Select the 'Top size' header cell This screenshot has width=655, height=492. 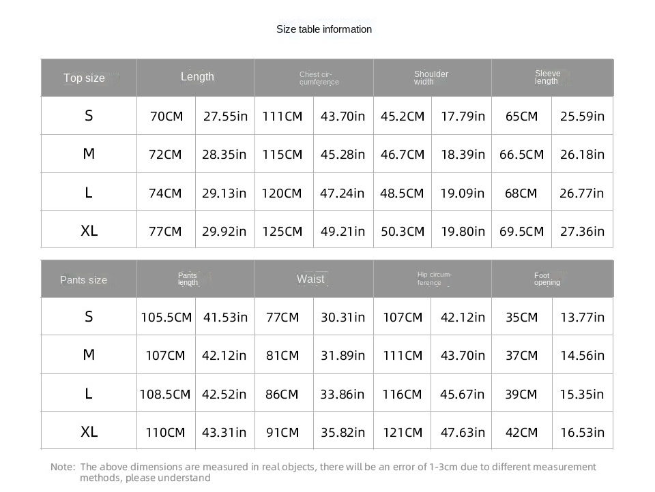tap(85, 78)
